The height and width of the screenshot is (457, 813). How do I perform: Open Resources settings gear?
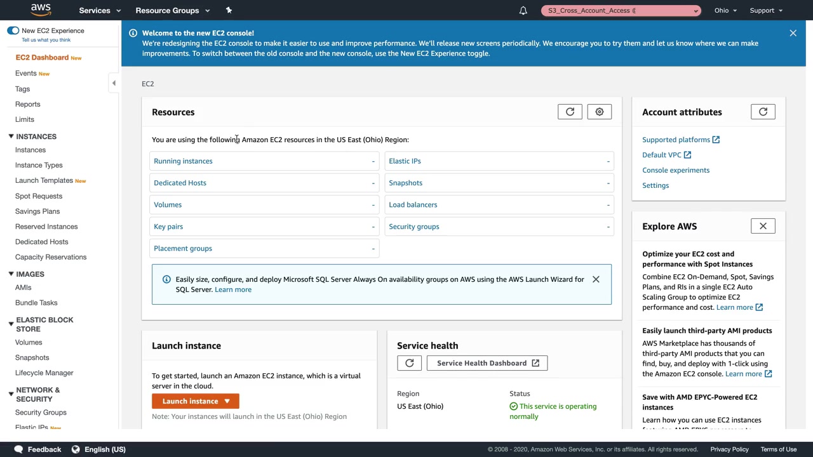tap(599, 112)
